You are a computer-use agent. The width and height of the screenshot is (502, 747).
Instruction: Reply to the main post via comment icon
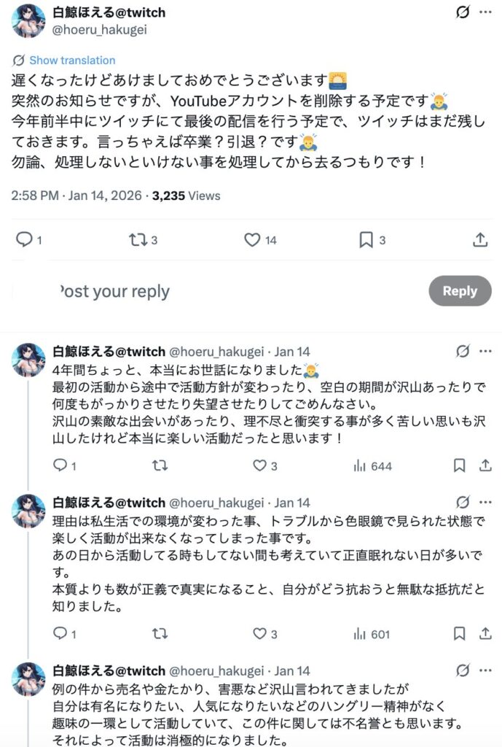point(25,239)
